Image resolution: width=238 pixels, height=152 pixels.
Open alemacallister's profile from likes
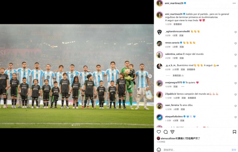168,138
